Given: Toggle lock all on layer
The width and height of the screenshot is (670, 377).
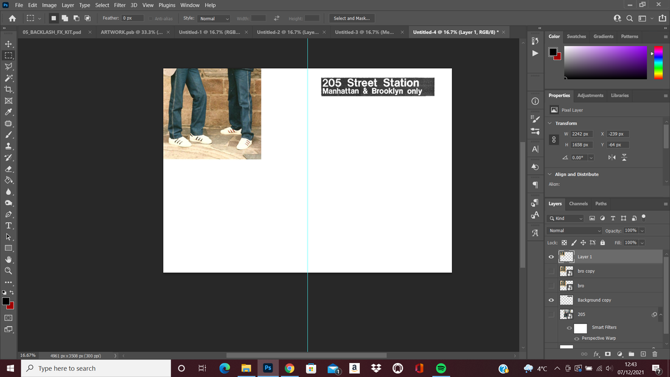Looking at the screenshot, I should pyautogui.click(x=602, y=243).
